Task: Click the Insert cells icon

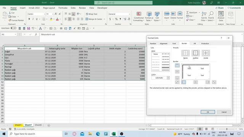Action: (x=167, y=14)
